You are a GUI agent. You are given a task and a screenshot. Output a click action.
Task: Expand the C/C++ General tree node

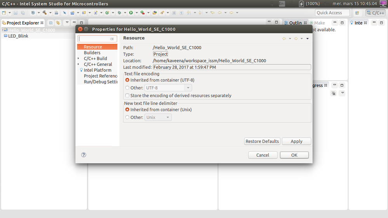tap(78, 64)
